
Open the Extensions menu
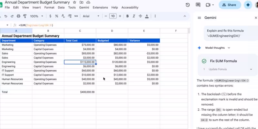pyautogui.click(x=100, y=7)
